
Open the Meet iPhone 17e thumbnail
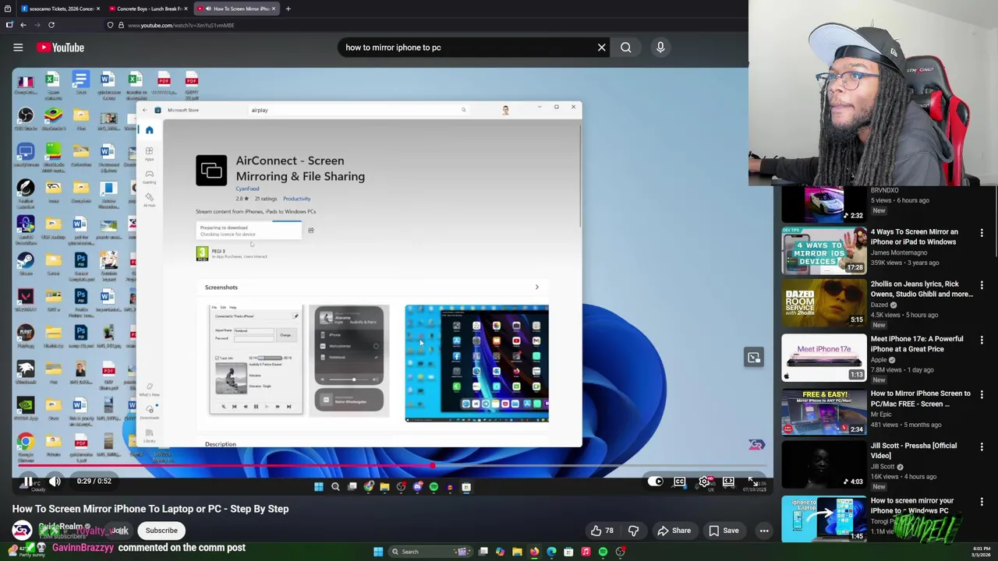click(824, 358)
